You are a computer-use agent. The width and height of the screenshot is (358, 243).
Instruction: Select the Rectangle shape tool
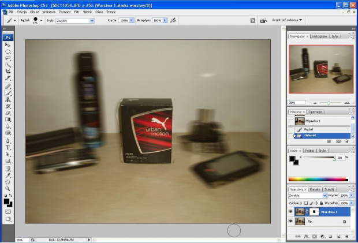(x=8, y=161)
